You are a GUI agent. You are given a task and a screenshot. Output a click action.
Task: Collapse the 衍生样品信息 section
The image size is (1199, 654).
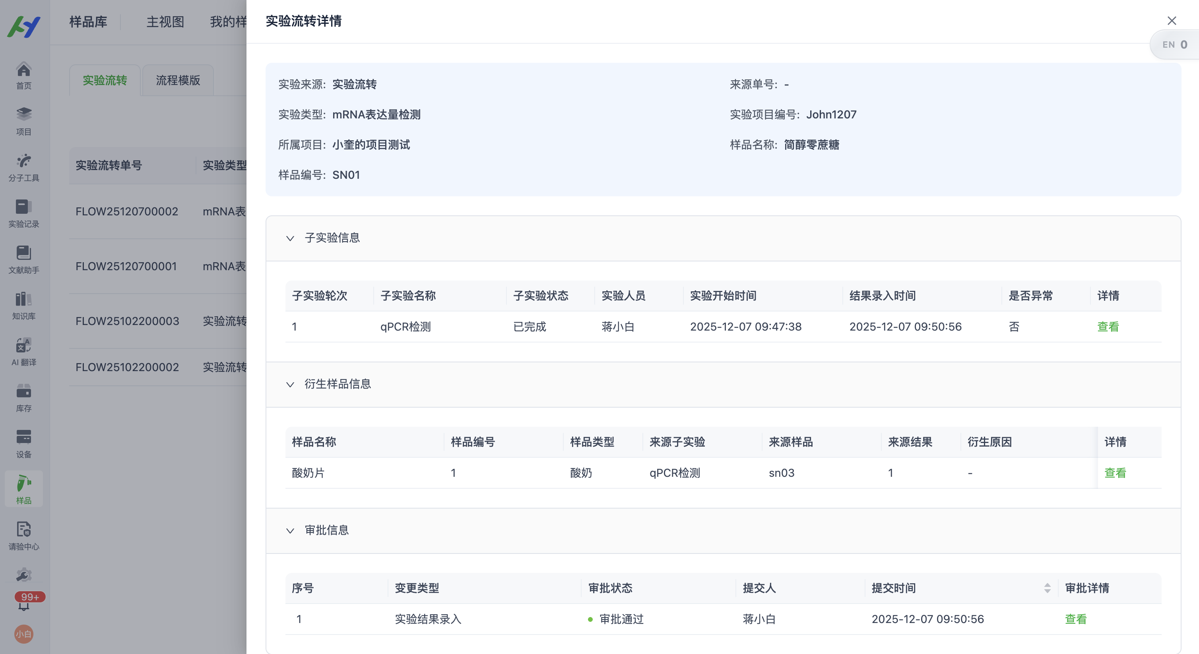click(290, 385)
